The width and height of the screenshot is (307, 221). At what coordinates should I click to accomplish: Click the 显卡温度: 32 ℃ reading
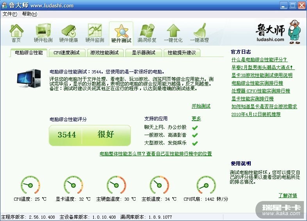coord(73,199)
